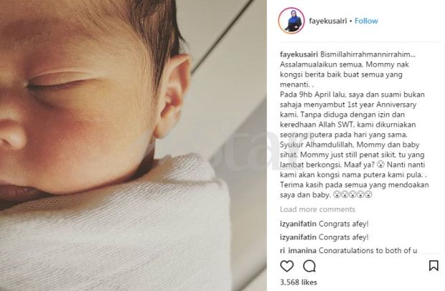Click the sleeping baby photo
Viewport: 445px width, 291px height.
(x=133, y=145)
